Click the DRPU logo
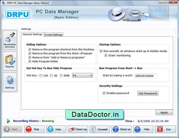179x138 pixels. tap(18, 14)
